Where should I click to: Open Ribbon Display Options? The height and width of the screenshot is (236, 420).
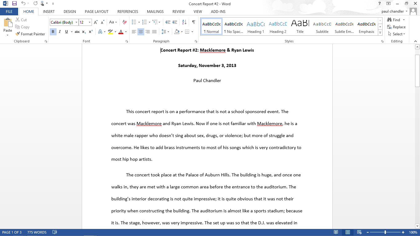tap(389, 4)
